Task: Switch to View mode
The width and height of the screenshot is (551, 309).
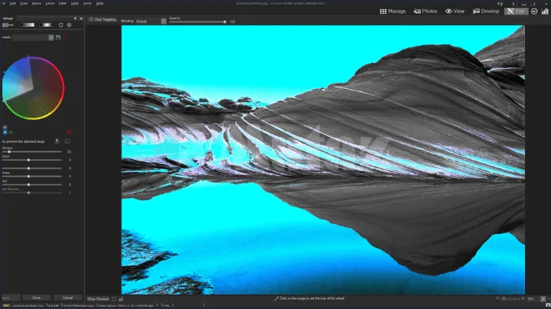Action: pos(455,11)
